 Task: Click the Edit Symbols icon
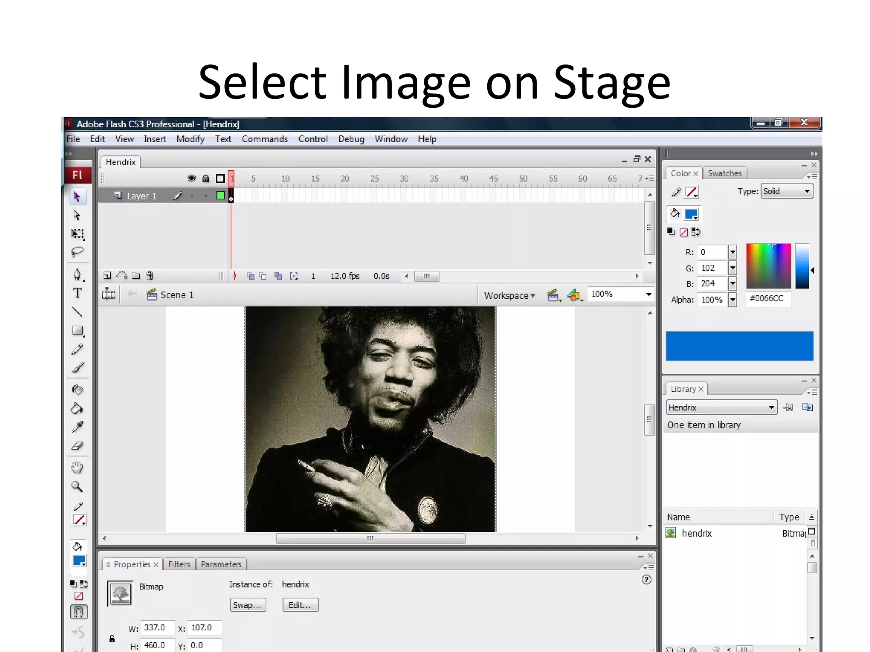coord(575,295)
